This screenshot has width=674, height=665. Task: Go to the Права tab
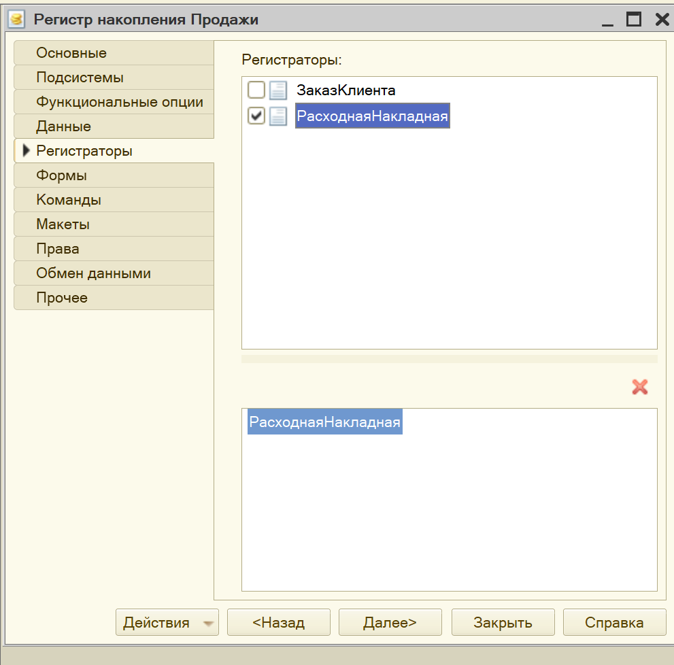[x=114, y=249]
